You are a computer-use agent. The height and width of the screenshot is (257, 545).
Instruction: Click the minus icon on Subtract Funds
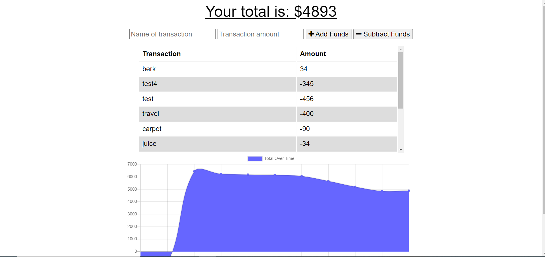[359, 34]
